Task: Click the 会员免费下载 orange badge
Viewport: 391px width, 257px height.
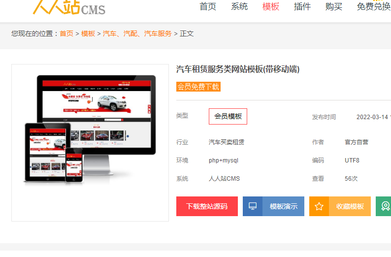Action: point(198,87)
